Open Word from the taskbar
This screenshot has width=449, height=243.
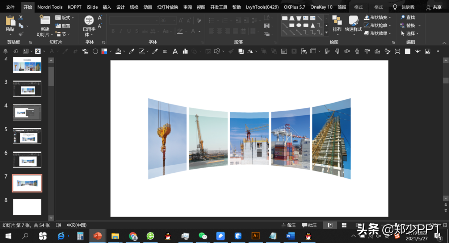point(290,236)
